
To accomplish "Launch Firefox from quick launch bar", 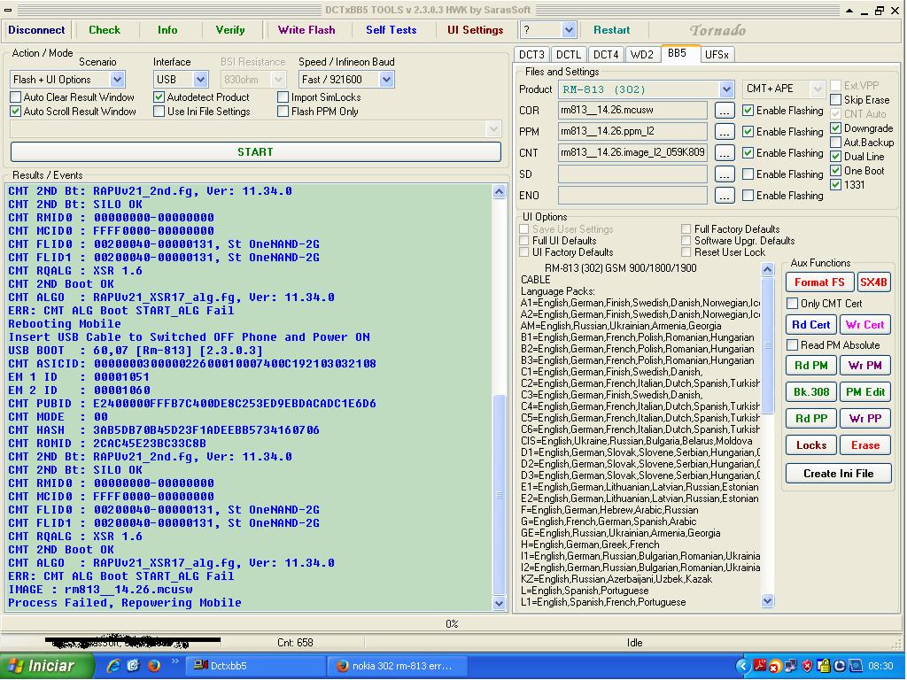I will (154, 666).
